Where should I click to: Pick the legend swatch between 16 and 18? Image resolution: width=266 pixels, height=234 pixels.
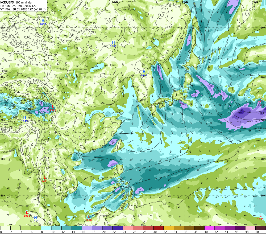click(87, 228)
